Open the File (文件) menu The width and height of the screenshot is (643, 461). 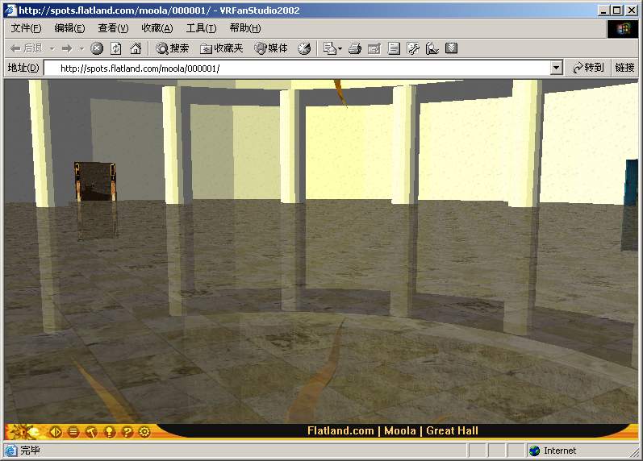(26, 28)
